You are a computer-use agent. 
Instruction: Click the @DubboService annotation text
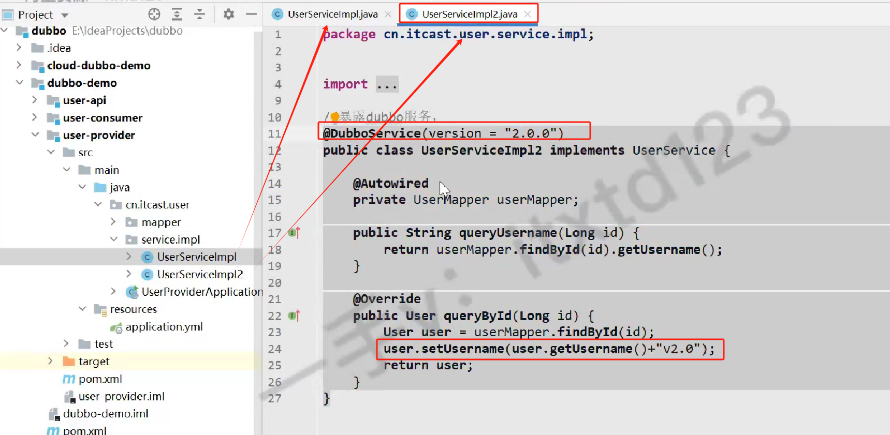372,133
